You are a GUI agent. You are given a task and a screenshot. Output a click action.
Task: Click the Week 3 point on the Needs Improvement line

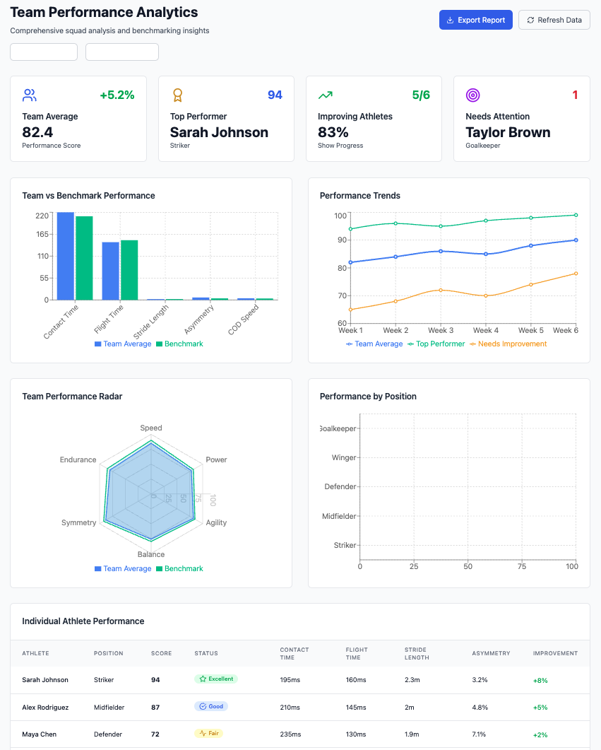coord(441,291)
